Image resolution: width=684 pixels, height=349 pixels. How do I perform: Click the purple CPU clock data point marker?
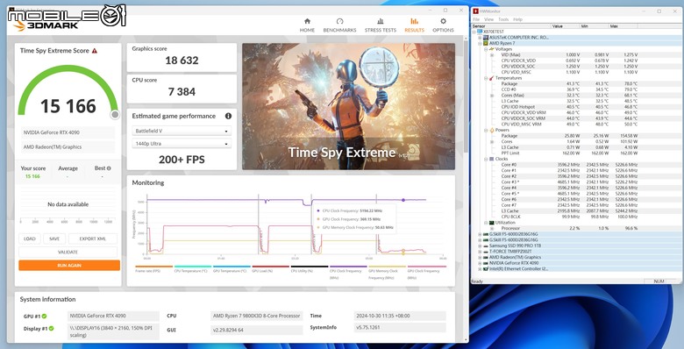pyautogui.click(x=403, y=200)
